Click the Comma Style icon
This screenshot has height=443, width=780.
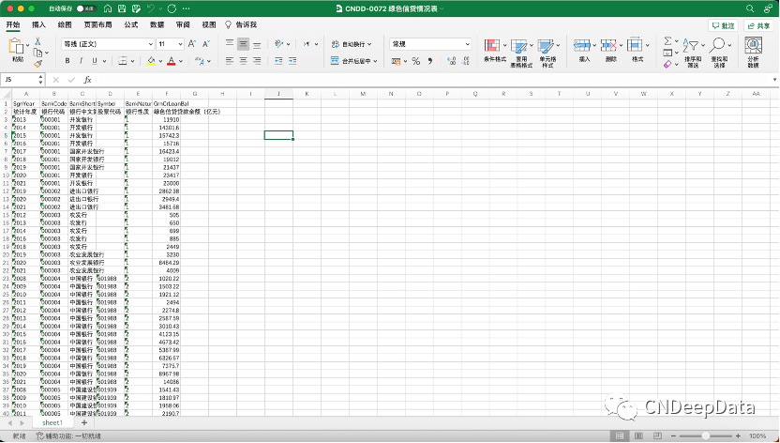coord(429,61)
